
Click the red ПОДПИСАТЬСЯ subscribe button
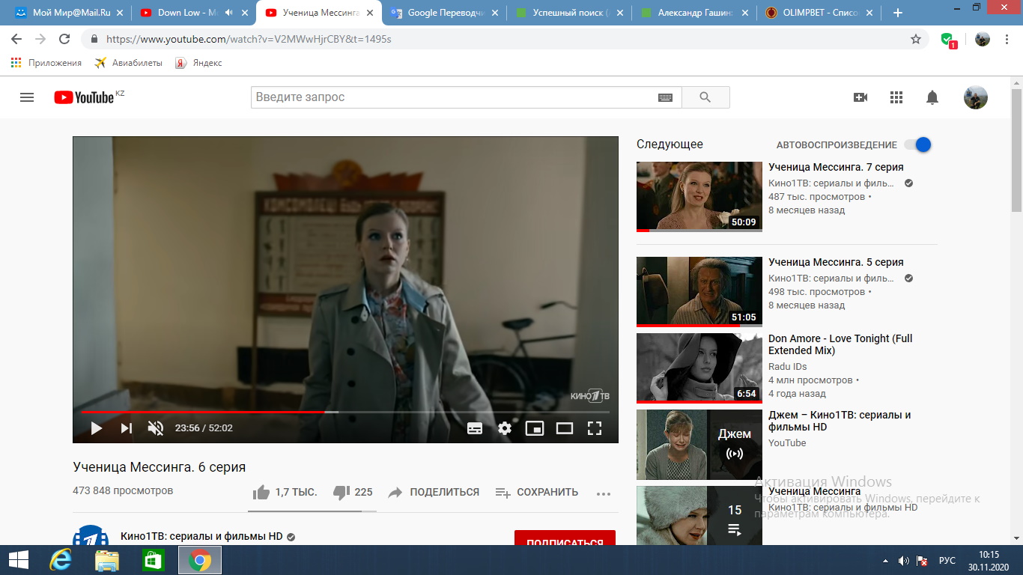coord(565,539)
